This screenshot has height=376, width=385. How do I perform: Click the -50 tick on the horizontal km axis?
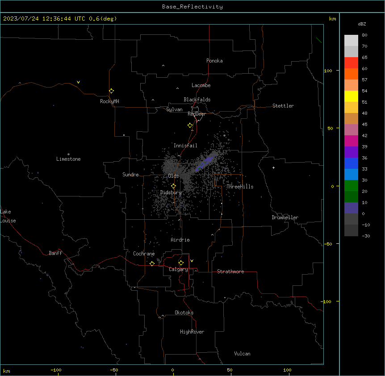point(114,370)
